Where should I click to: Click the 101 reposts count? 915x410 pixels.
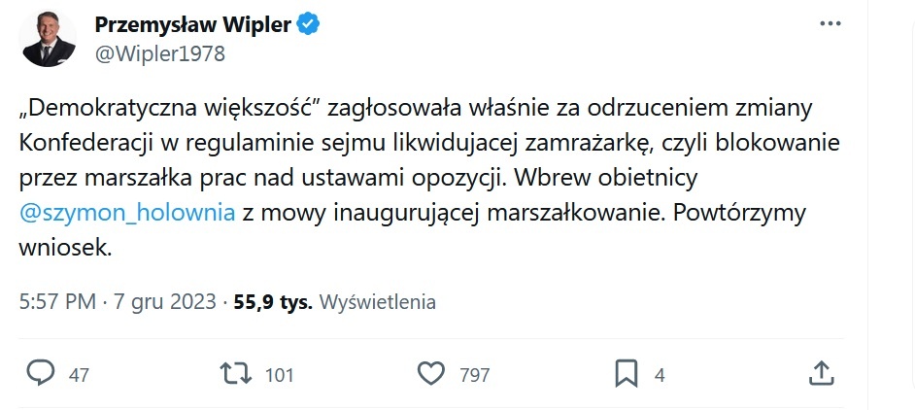tap(279, 375)
